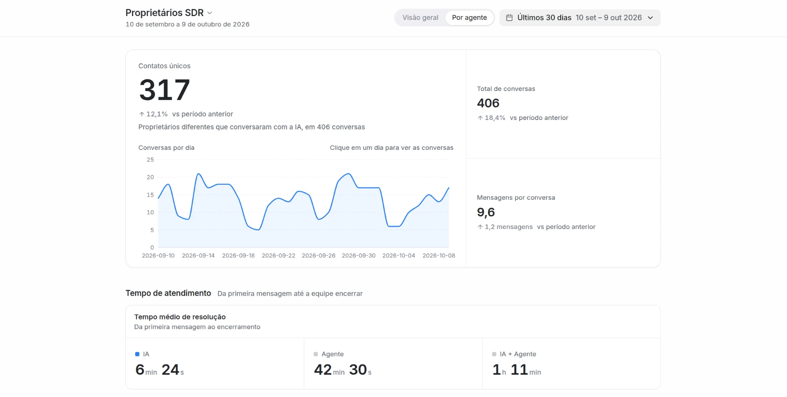Click the y-axis value 25
Screen dimensions: 787x397
(x=150, y=160)
